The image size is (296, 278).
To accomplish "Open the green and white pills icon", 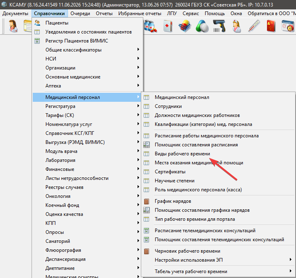I will (x=202, y=26).
